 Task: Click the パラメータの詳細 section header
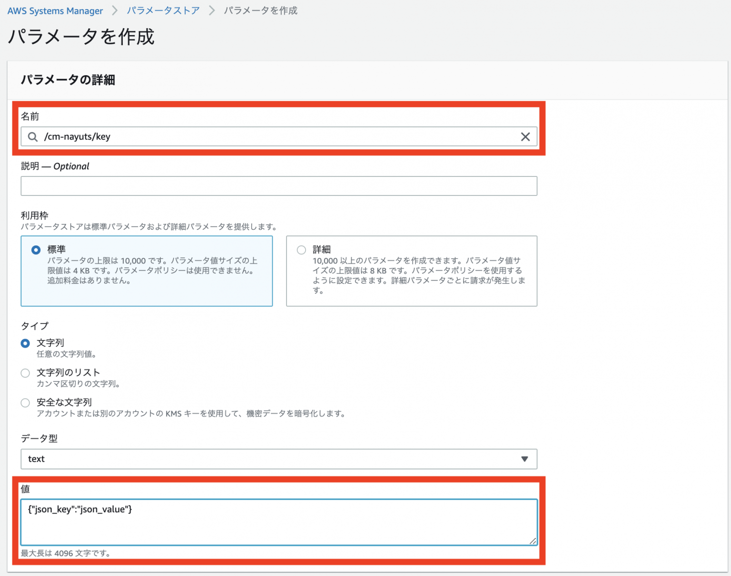coord(67,80)
